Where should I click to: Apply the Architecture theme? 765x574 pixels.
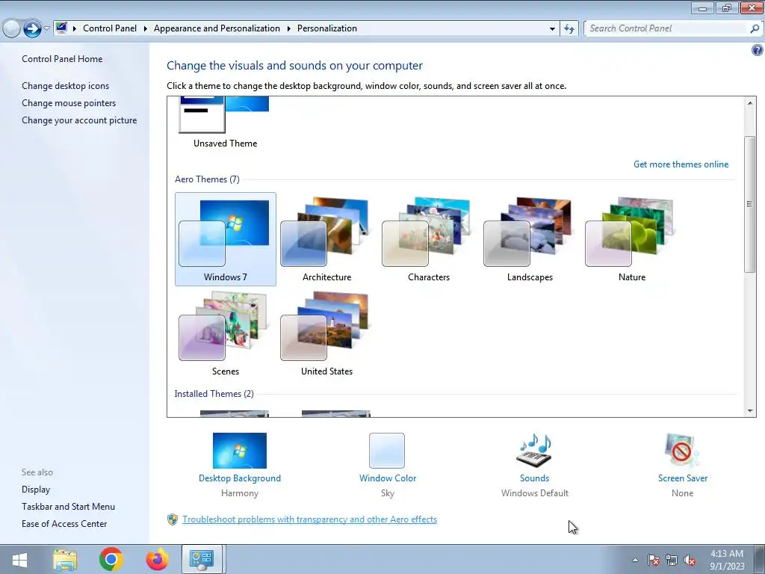pyautogui.click(x=326, y=238)
